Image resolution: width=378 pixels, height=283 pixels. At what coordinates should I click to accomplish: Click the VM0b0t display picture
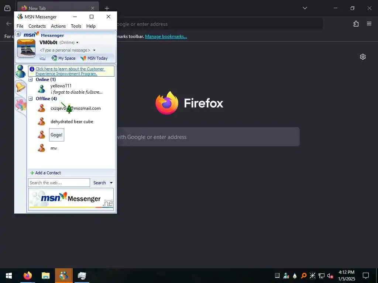(x=26, y=48)
